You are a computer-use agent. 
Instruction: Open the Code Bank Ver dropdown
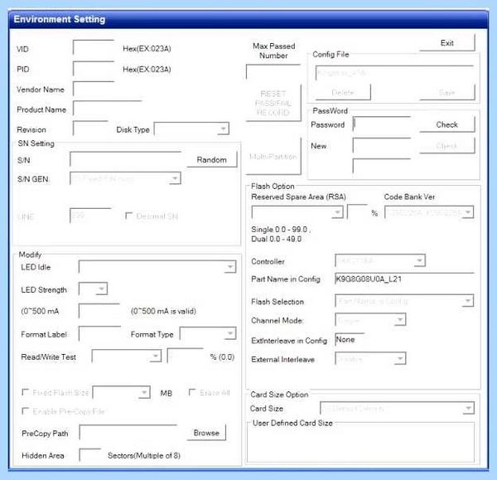[x=429, y=212]
